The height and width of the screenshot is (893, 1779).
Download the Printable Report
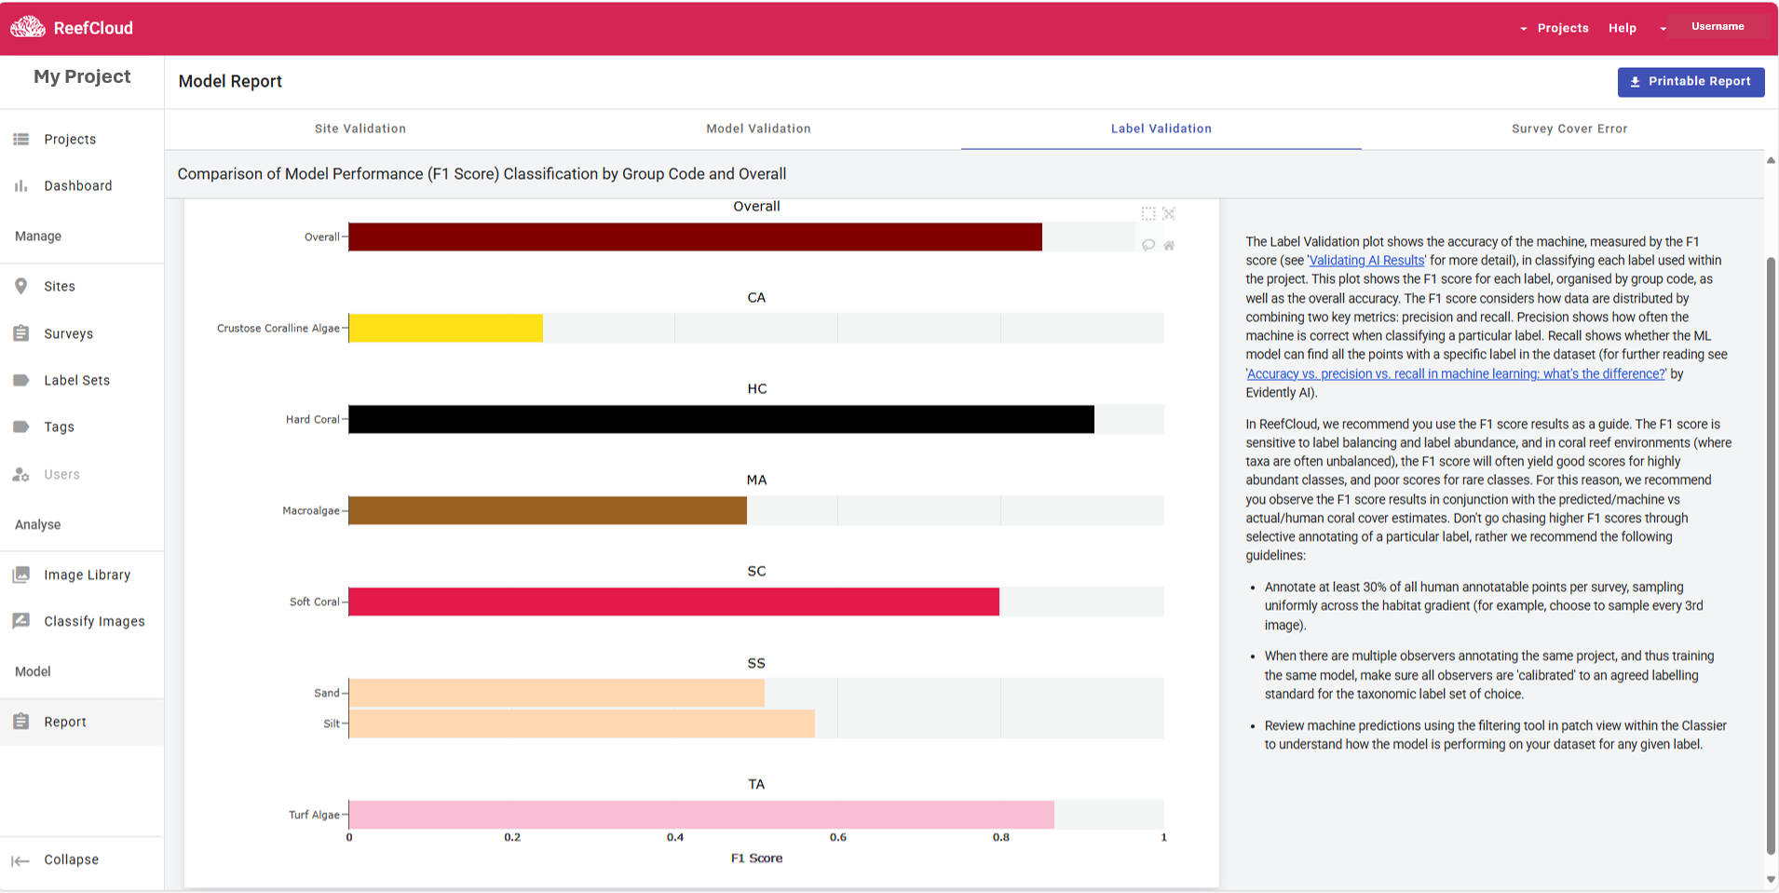tap(1691, 82)
